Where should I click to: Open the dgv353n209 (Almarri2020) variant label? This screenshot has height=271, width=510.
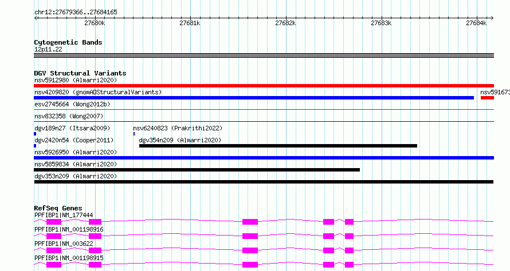[76, 176]
